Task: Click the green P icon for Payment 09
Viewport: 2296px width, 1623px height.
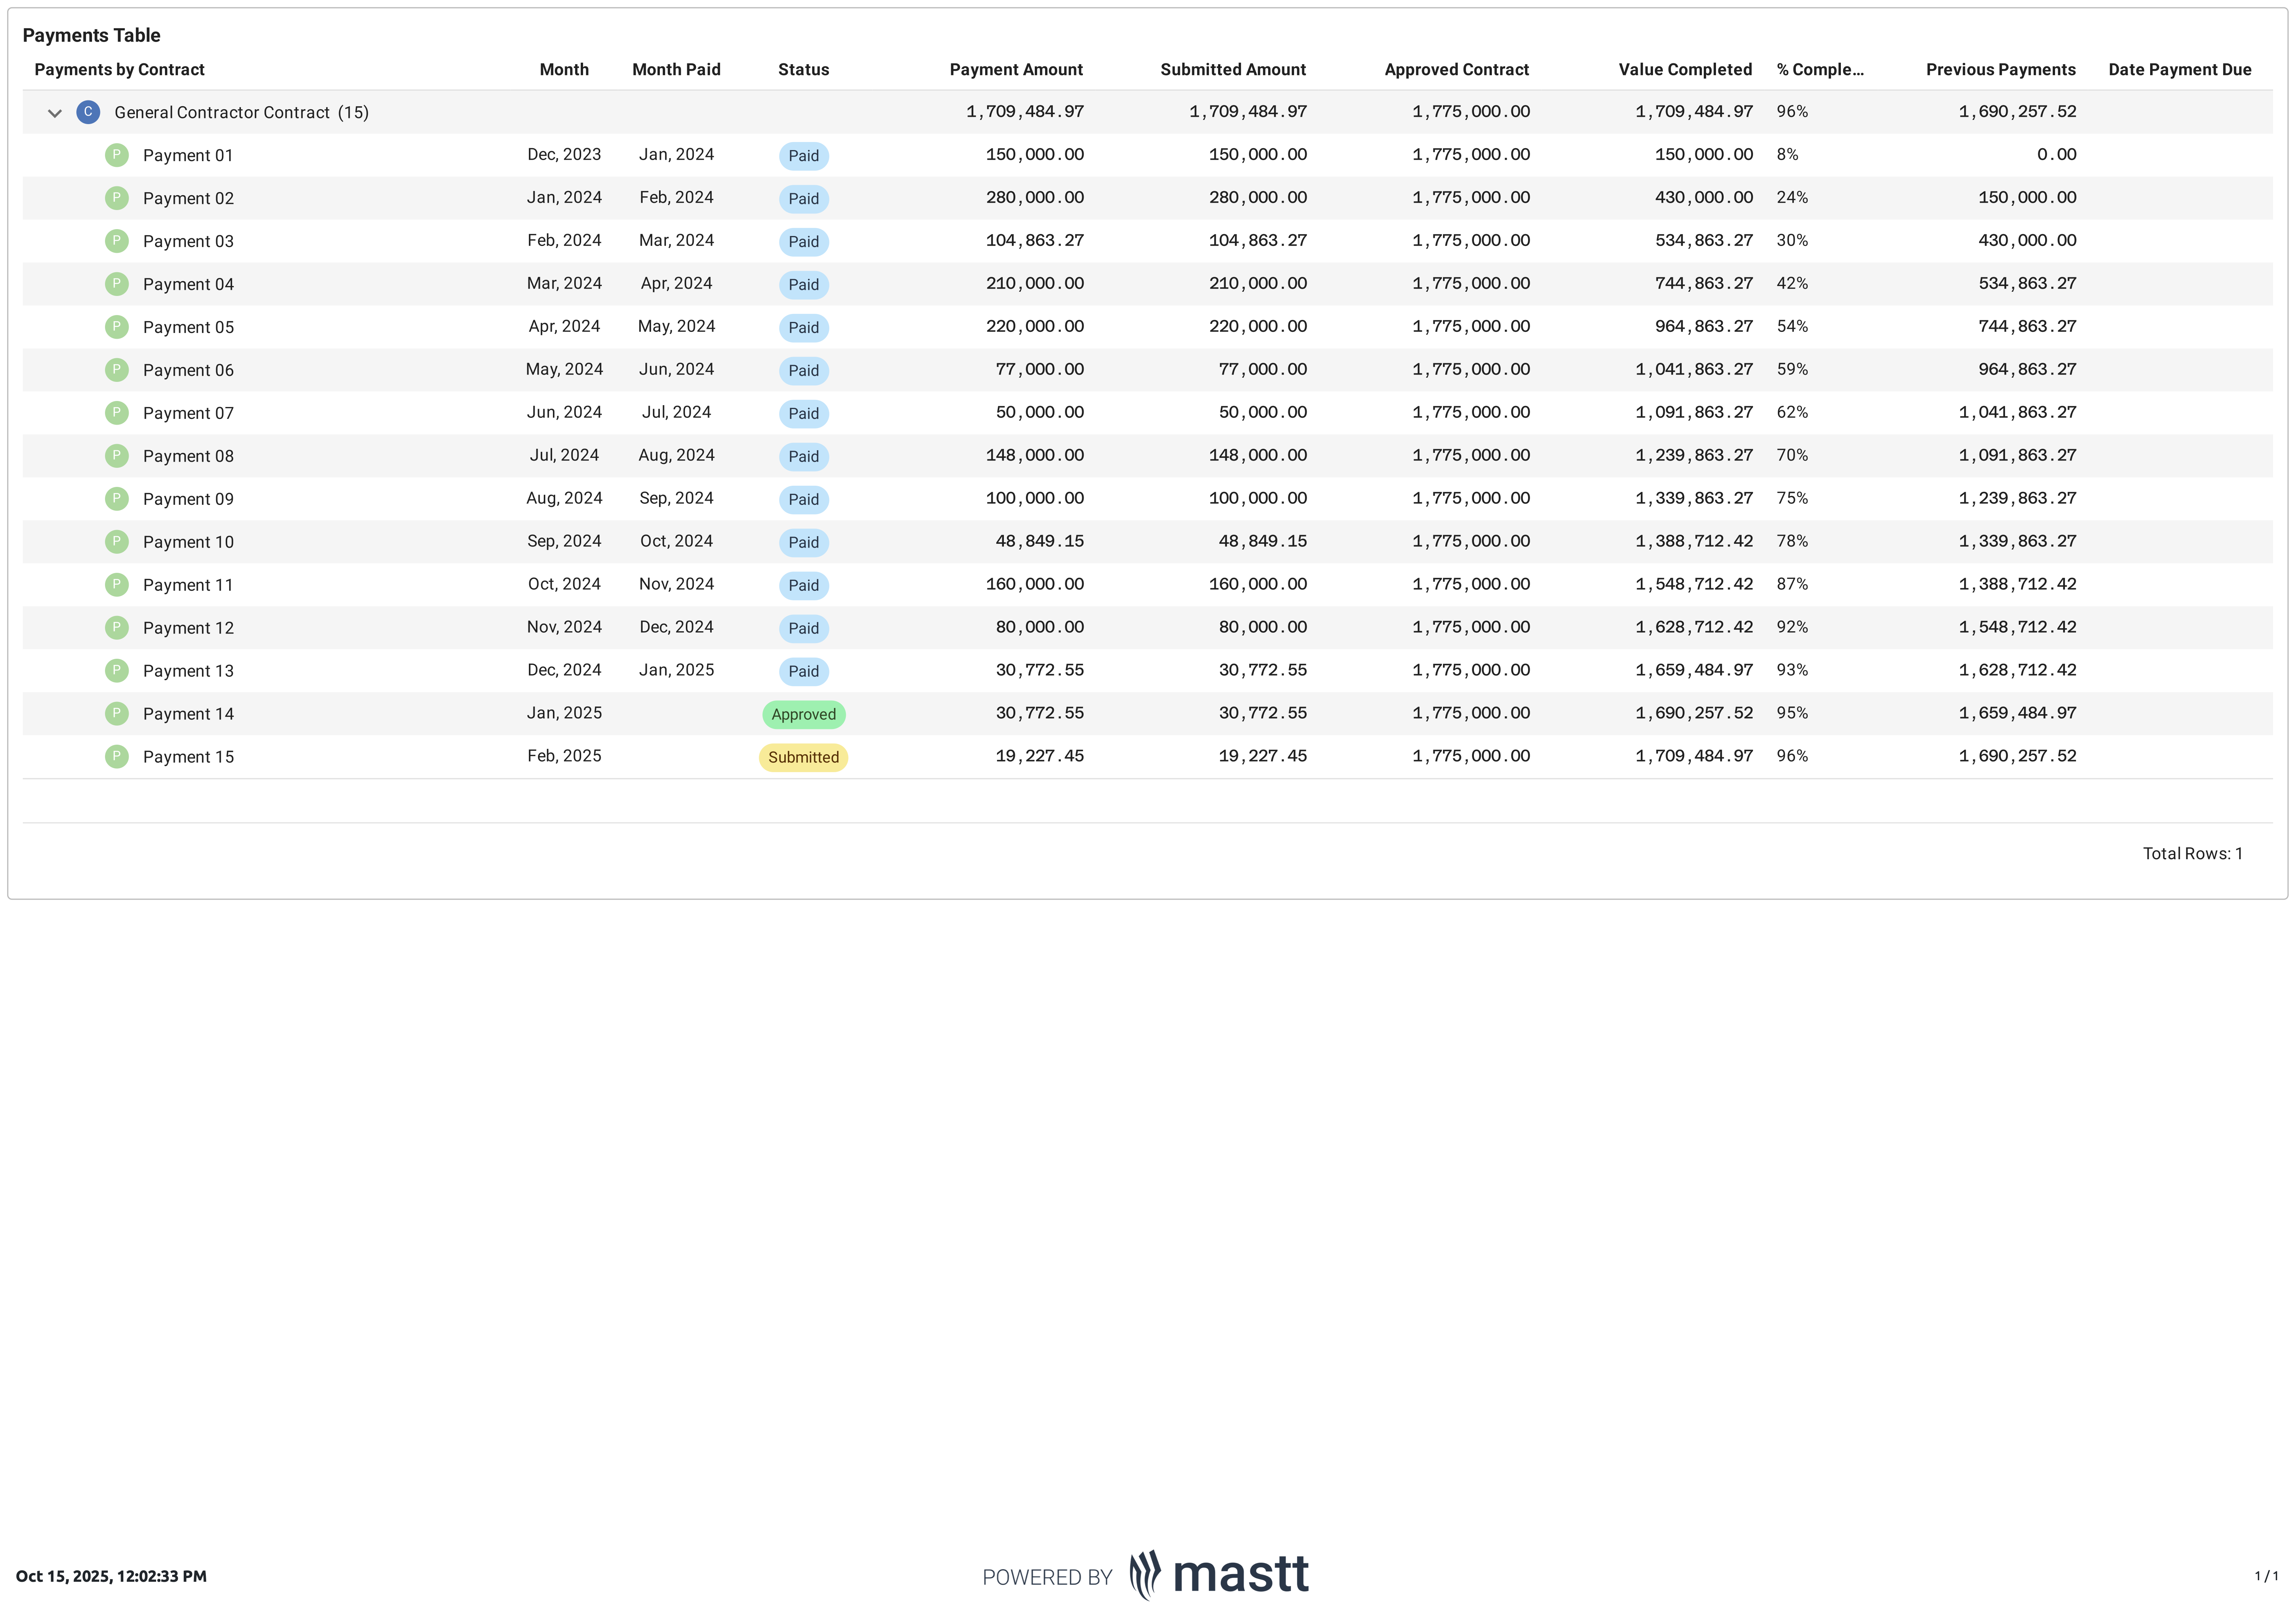Action: tap(117, 499)
